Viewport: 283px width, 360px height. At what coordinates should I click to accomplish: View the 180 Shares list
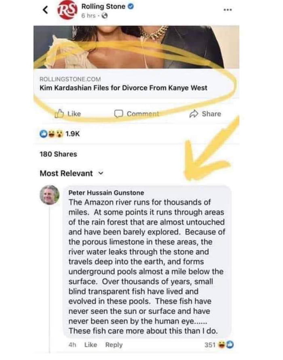pyautogui.click(x=58, y=154)
